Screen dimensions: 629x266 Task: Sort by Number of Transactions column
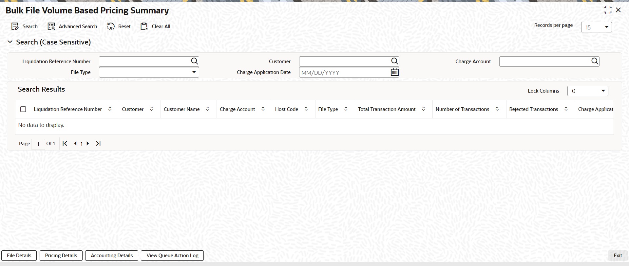click(x=497, y=109)
